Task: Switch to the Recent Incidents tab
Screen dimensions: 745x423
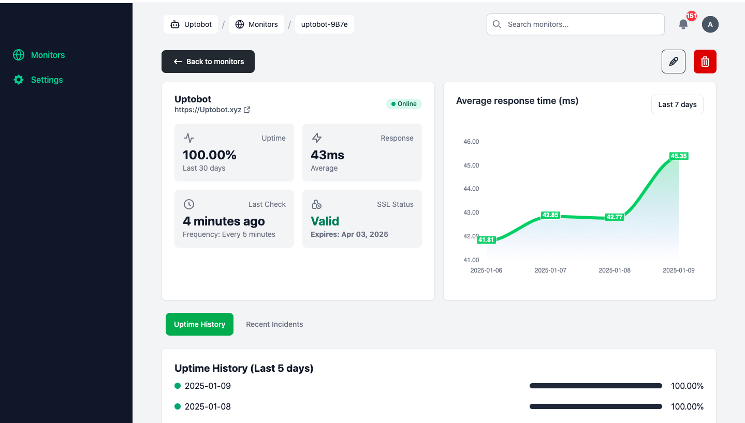Action: pos(274,324)
